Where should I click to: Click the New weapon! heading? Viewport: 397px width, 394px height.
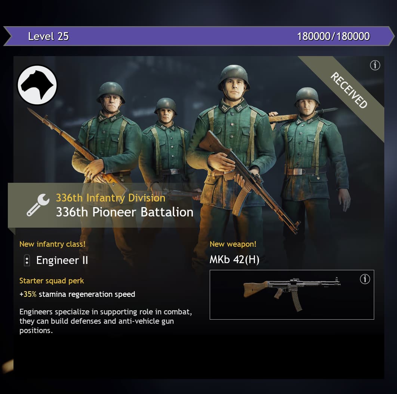click(233, 244)
